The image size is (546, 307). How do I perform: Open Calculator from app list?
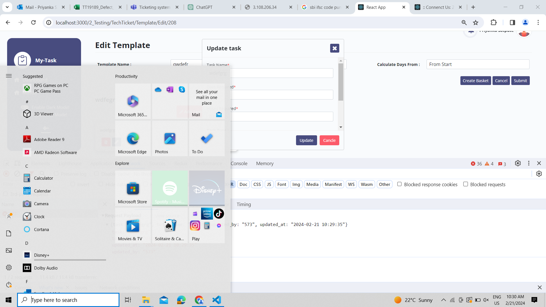coord(64,178)
